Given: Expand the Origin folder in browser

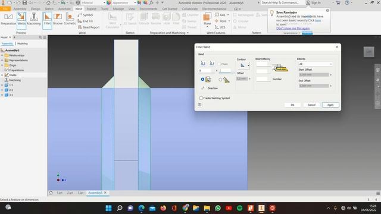Looking at the screenshot, I should [2, 65].
